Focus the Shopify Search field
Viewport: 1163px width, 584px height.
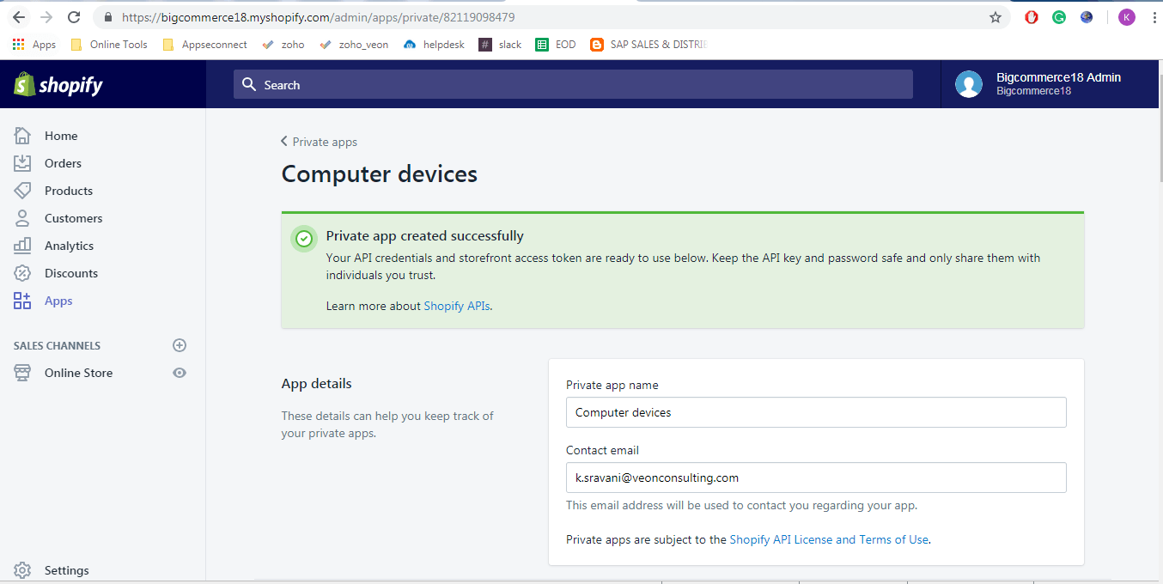pos(573,84)
